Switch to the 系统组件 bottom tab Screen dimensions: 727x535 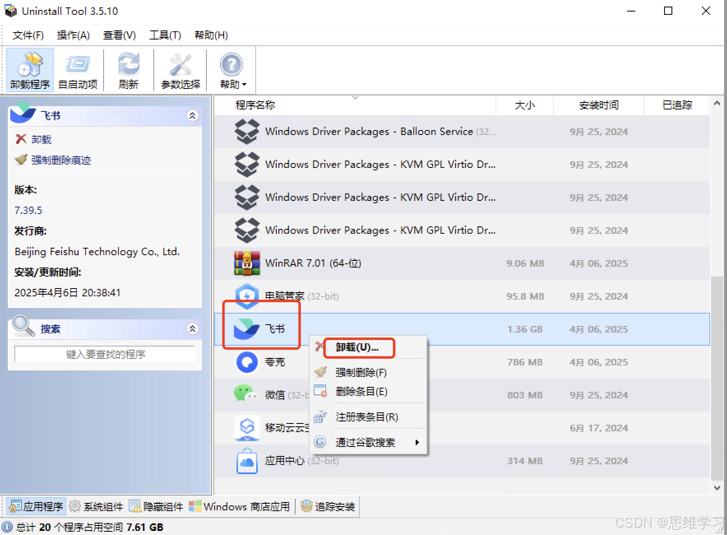point(96,506)
